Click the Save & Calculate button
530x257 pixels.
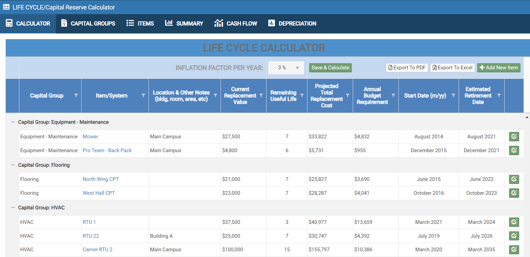point(330,68)
